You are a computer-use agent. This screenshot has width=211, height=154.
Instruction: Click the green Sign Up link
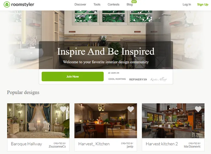203,5
